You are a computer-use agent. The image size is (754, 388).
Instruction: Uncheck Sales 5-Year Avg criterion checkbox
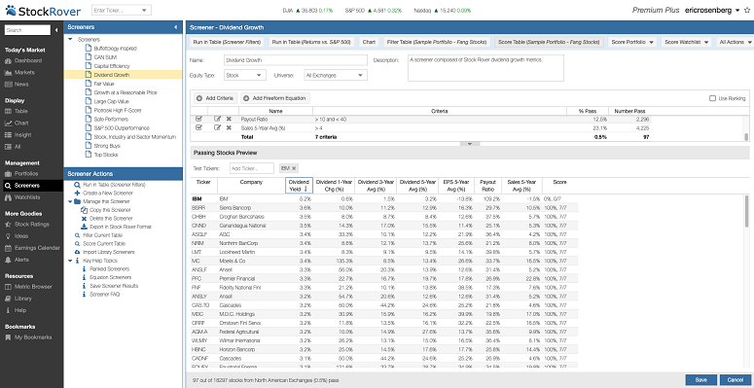tap(199, 127)
